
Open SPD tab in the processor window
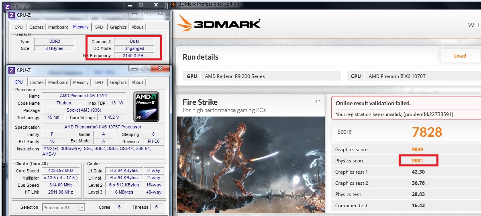pos(99,82)
